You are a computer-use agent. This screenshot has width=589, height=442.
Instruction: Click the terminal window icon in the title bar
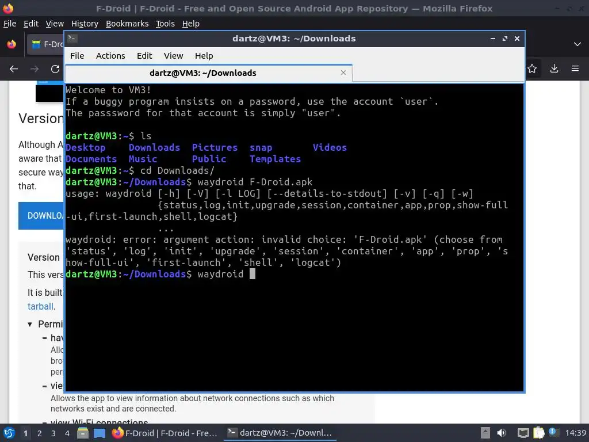tap(72, 38)
